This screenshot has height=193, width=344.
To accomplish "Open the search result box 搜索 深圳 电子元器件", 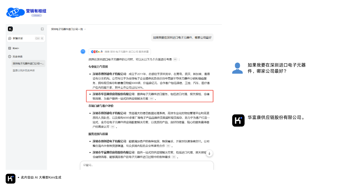I will pos(119,52).
